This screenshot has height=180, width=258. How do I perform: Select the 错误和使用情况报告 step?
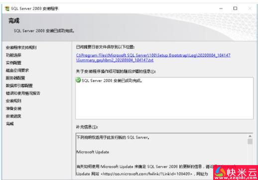pos(23,93)
